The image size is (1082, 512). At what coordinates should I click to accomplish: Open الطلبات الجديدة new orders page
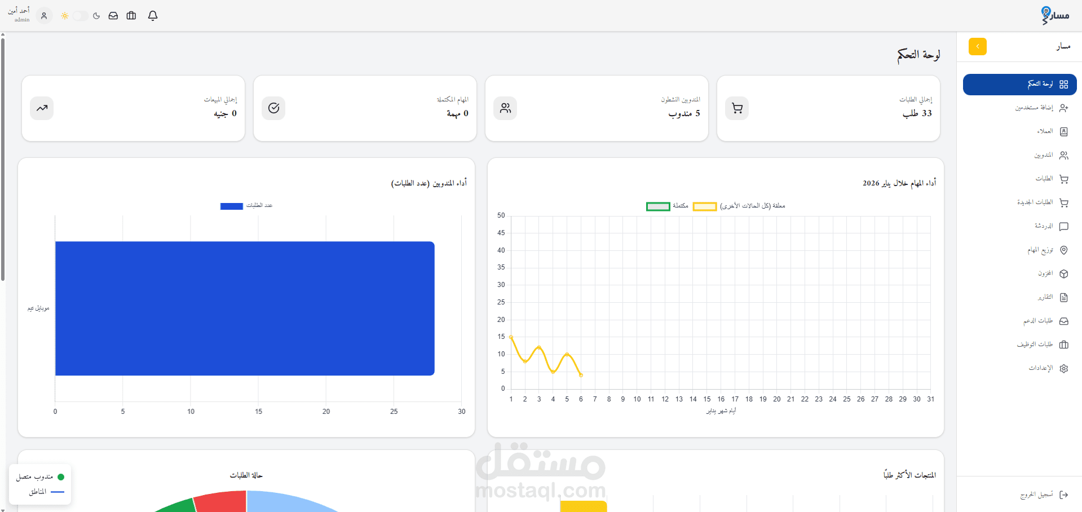tap(1019, 202)
